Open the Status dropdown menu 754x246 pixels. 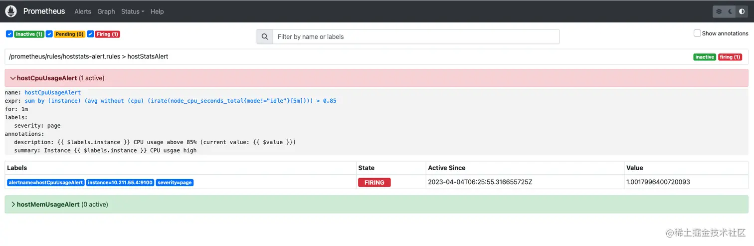[x=133, y=11]
